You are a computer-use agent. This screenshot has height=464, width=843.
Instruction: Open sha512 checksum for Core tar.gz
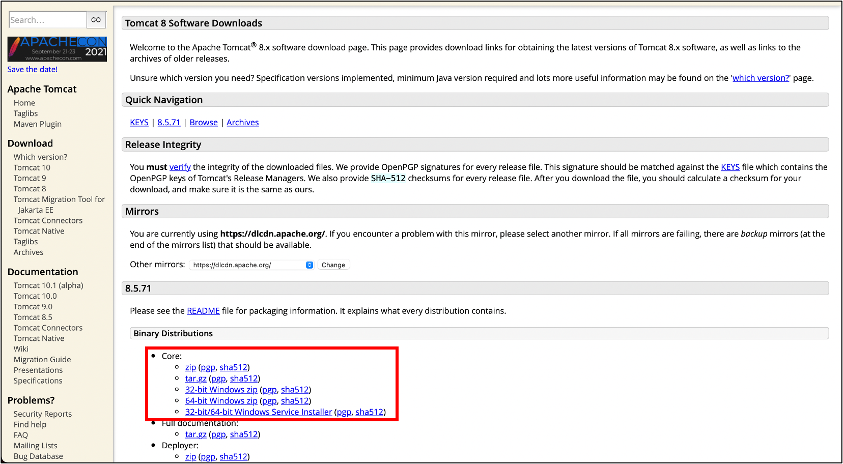click(x=244, y=379)
